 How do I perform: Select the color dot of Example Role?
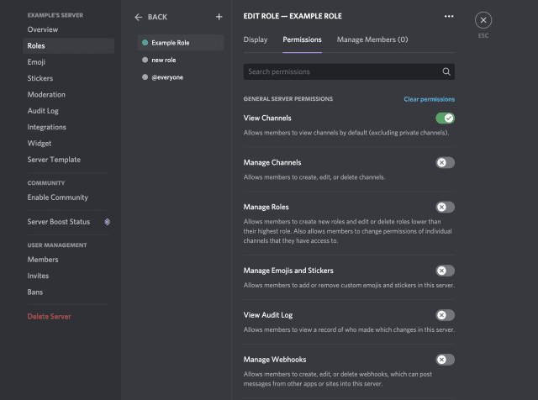(x=145, y=42)
